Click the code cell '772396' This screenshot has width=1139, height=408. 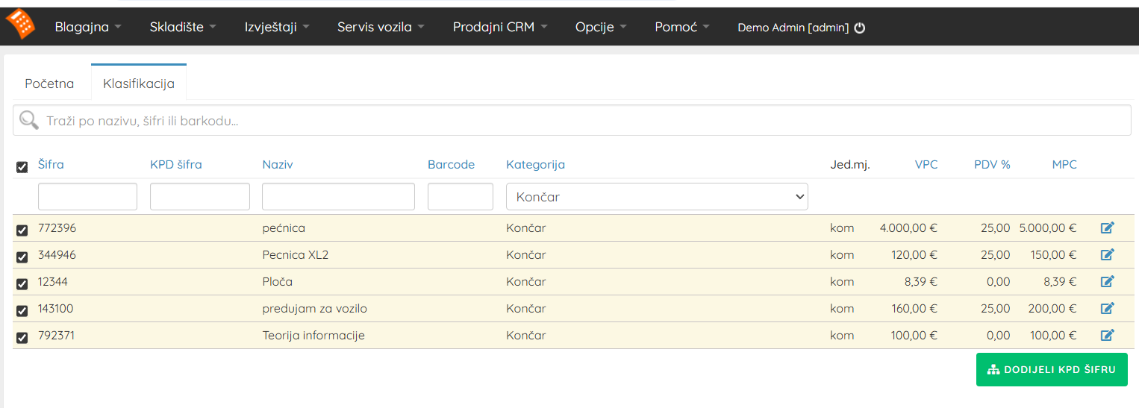pyautogui.click(x=57, y=228)
